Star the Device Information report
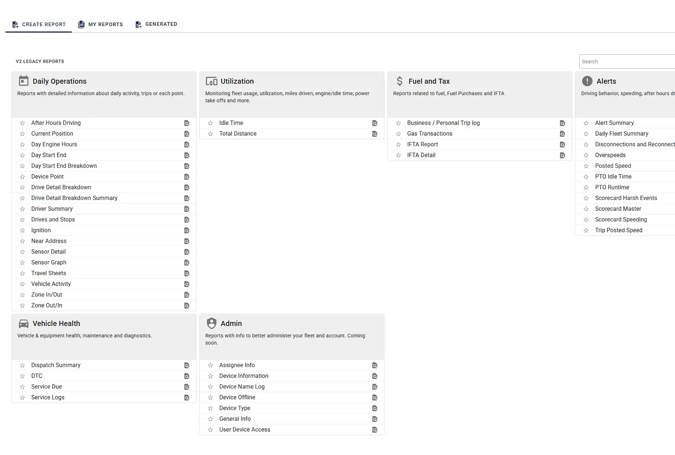The height and width of the screenshot is (455, 675). (x=210, y=376)
